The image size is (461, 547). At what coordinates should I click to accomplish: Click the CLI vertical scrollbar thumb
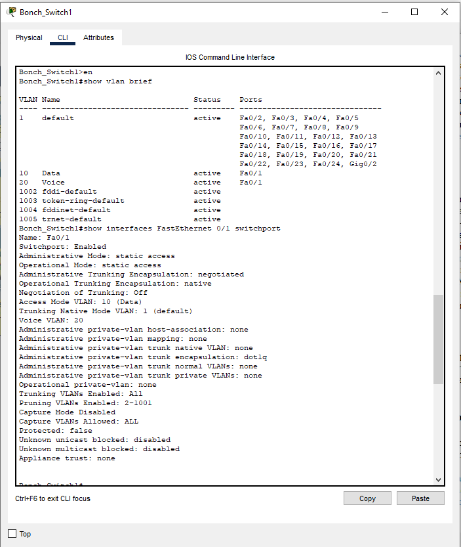[438, 339]
